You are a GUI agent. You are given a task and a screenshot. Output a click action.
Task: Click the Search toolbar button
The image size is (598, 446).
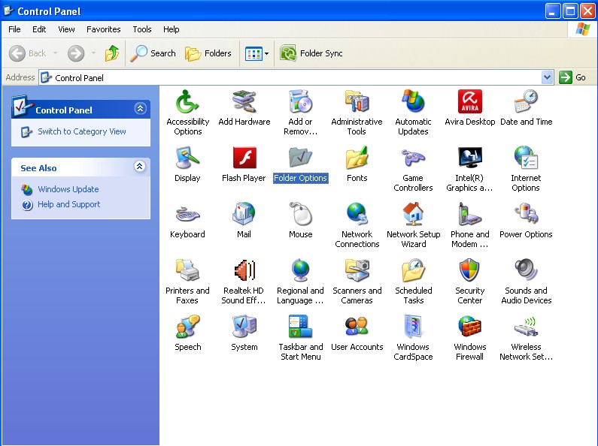(153, 53)
